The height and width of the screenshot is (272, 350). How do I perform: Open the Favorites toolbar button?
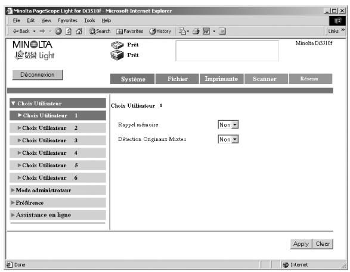click(130, 31)
